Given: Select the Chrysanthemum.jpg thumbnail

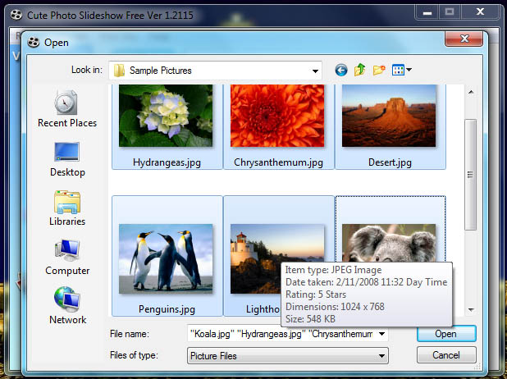Looking at the screenshot, I should coord(277,116).
